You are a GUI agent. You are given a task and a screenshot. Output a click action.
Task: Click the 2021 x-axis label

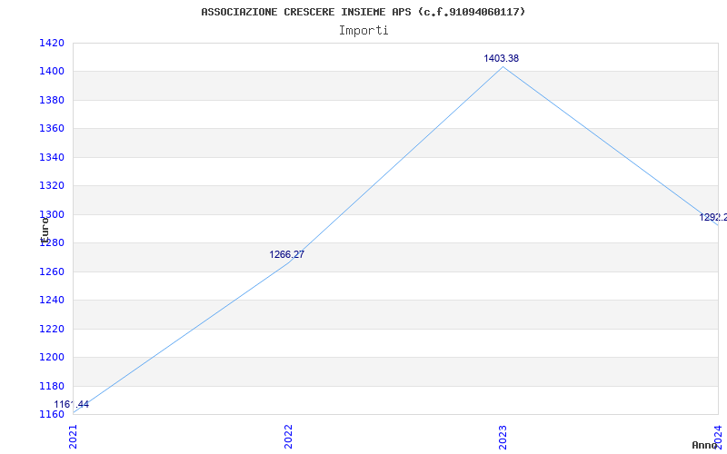[x=74, y=437]
